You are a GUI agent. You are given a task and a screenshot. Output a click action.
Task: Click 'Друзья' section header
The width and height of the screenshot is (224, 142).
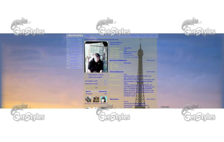(88, 92)
